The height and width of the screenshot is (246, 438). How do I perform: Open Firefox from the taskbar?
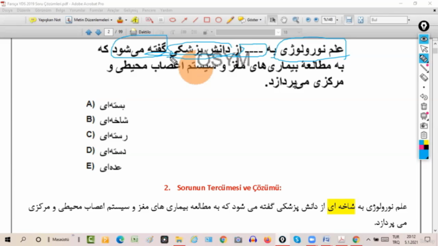(x=268, y=240)
